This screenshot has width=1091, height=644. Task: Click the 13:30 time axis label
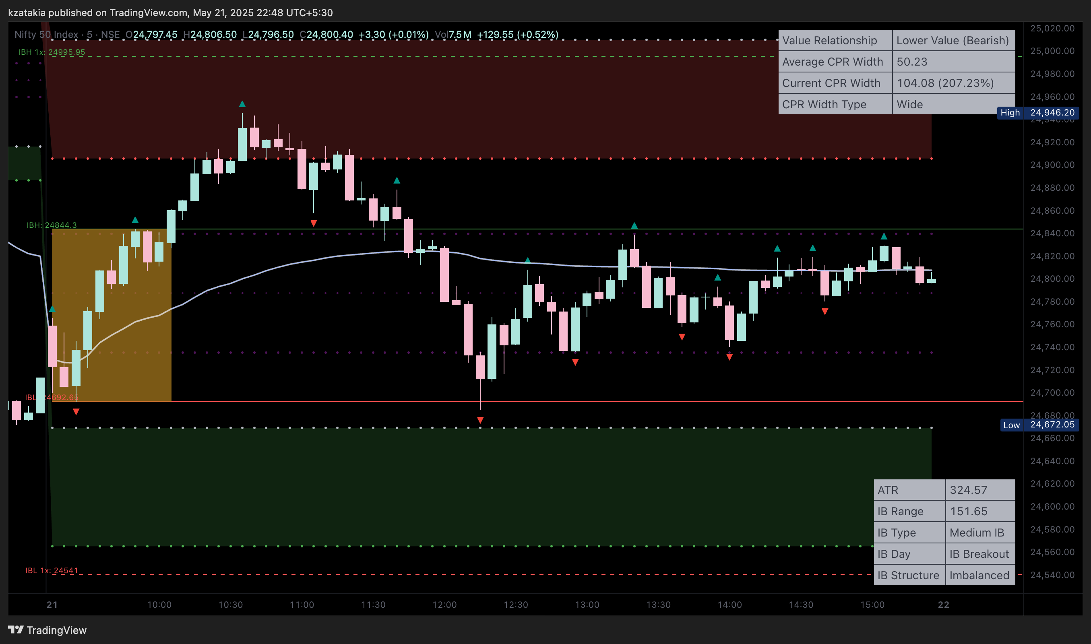coord(658,605)
